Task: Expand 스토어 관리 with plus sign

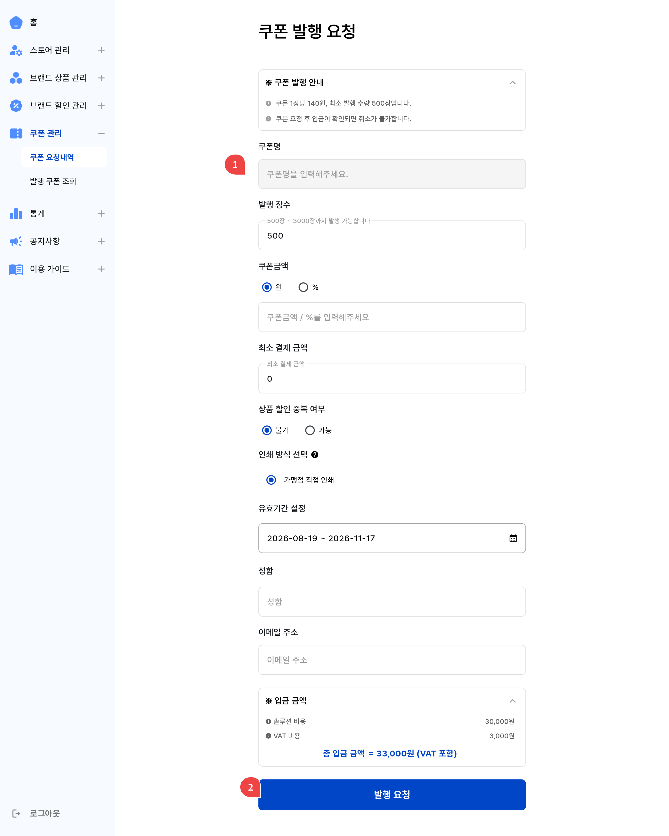Action: pyautogui.click(x=101, y=50)
